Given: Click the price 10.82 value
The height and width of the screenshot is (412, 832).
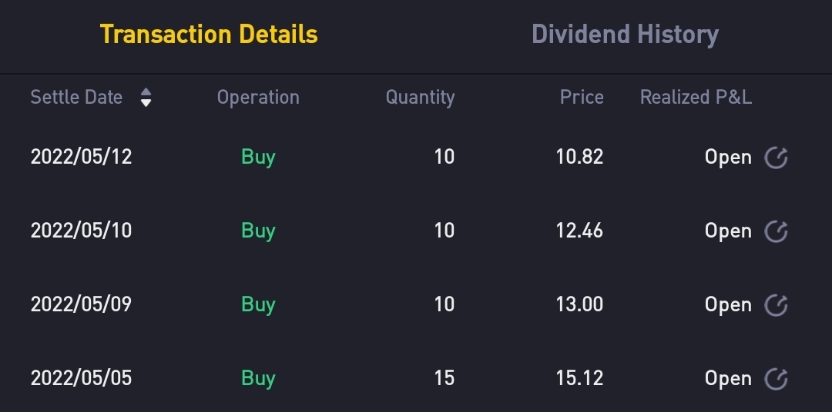Looking at the screenshot, I should click(579, 158).
